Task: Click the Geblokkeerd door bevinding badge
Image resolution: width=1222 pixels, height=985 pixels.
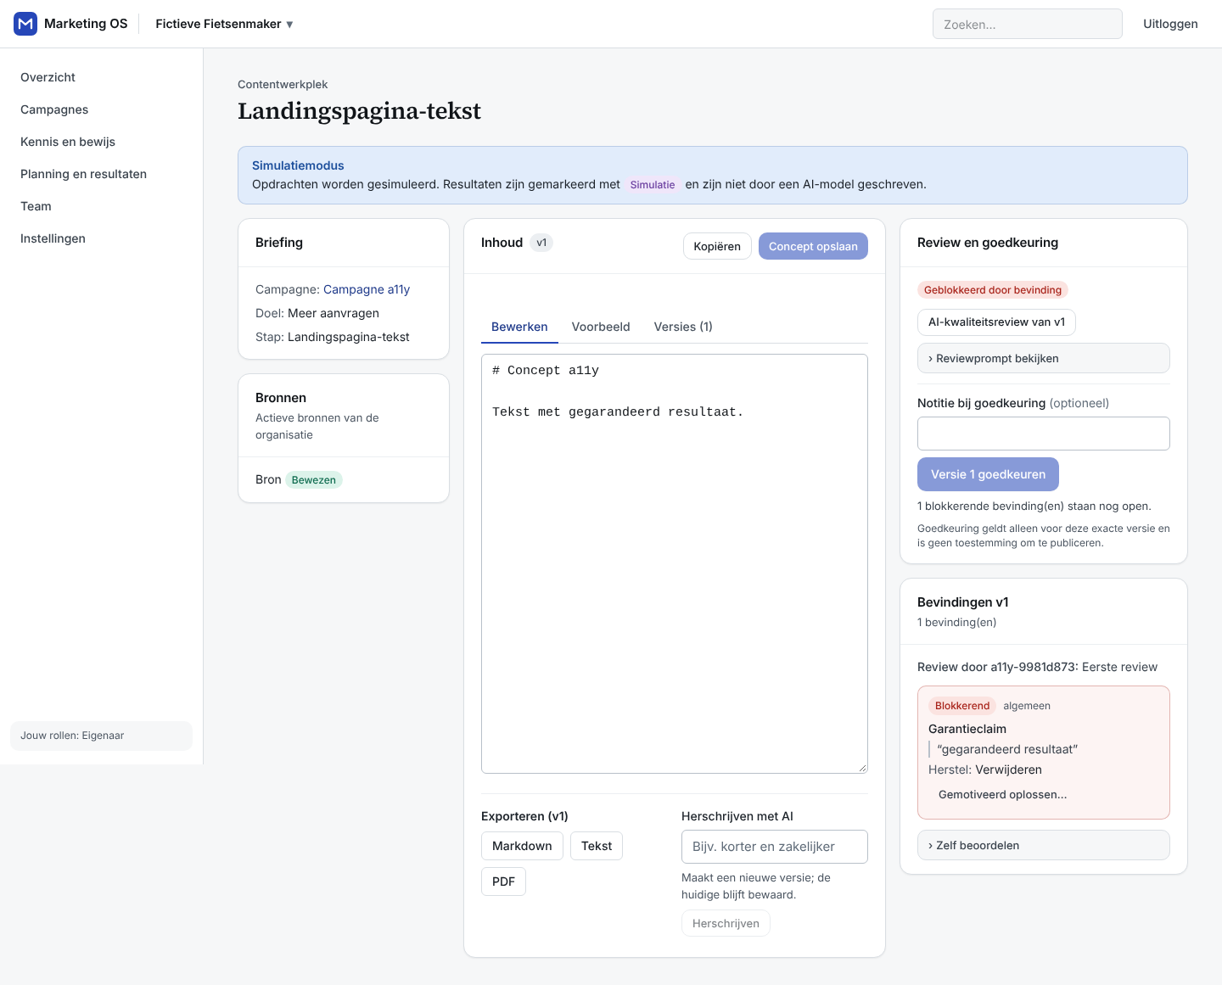Action: click(993, 290)
